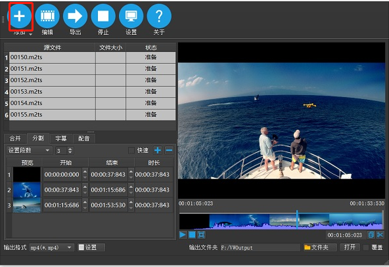Switch to Subtitle (字幕) tab
The image size is (389, 267).
click(61, 138)
